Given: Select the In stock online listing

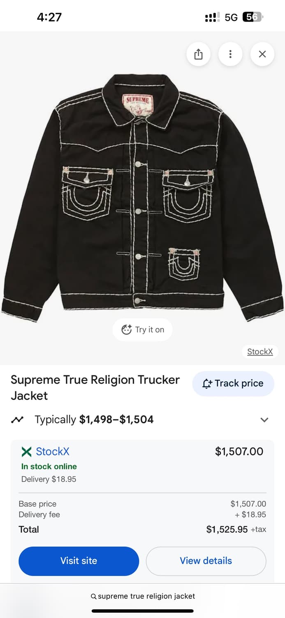Looking at the screenshot, I should click(x=49, y=466).
